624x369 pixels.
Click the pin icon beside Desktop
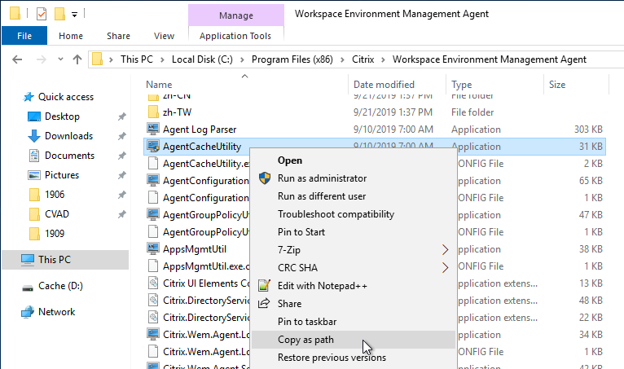click(x=121, y=116)
